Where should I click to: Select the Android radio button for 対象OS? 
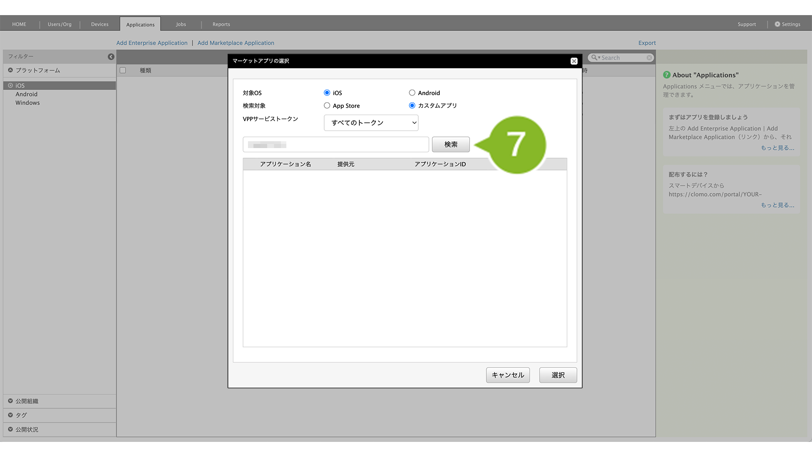tap(412, 93)
